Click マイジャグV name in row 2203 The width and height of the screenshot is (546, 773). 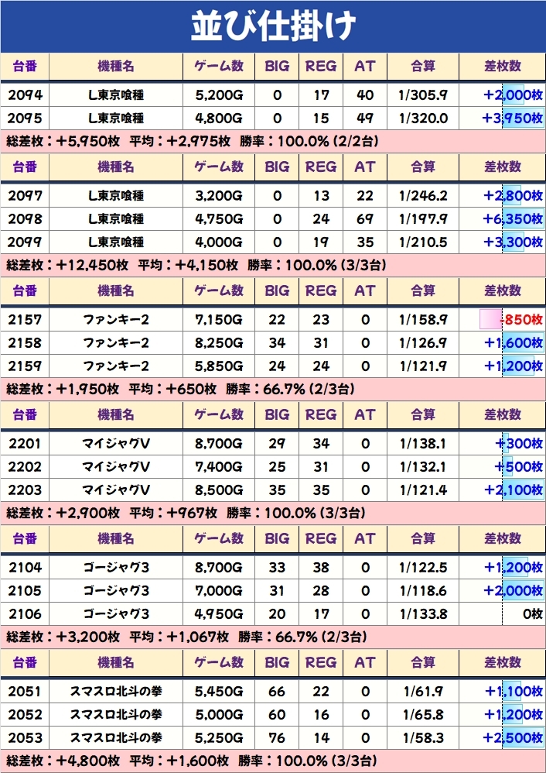(116, 490)
